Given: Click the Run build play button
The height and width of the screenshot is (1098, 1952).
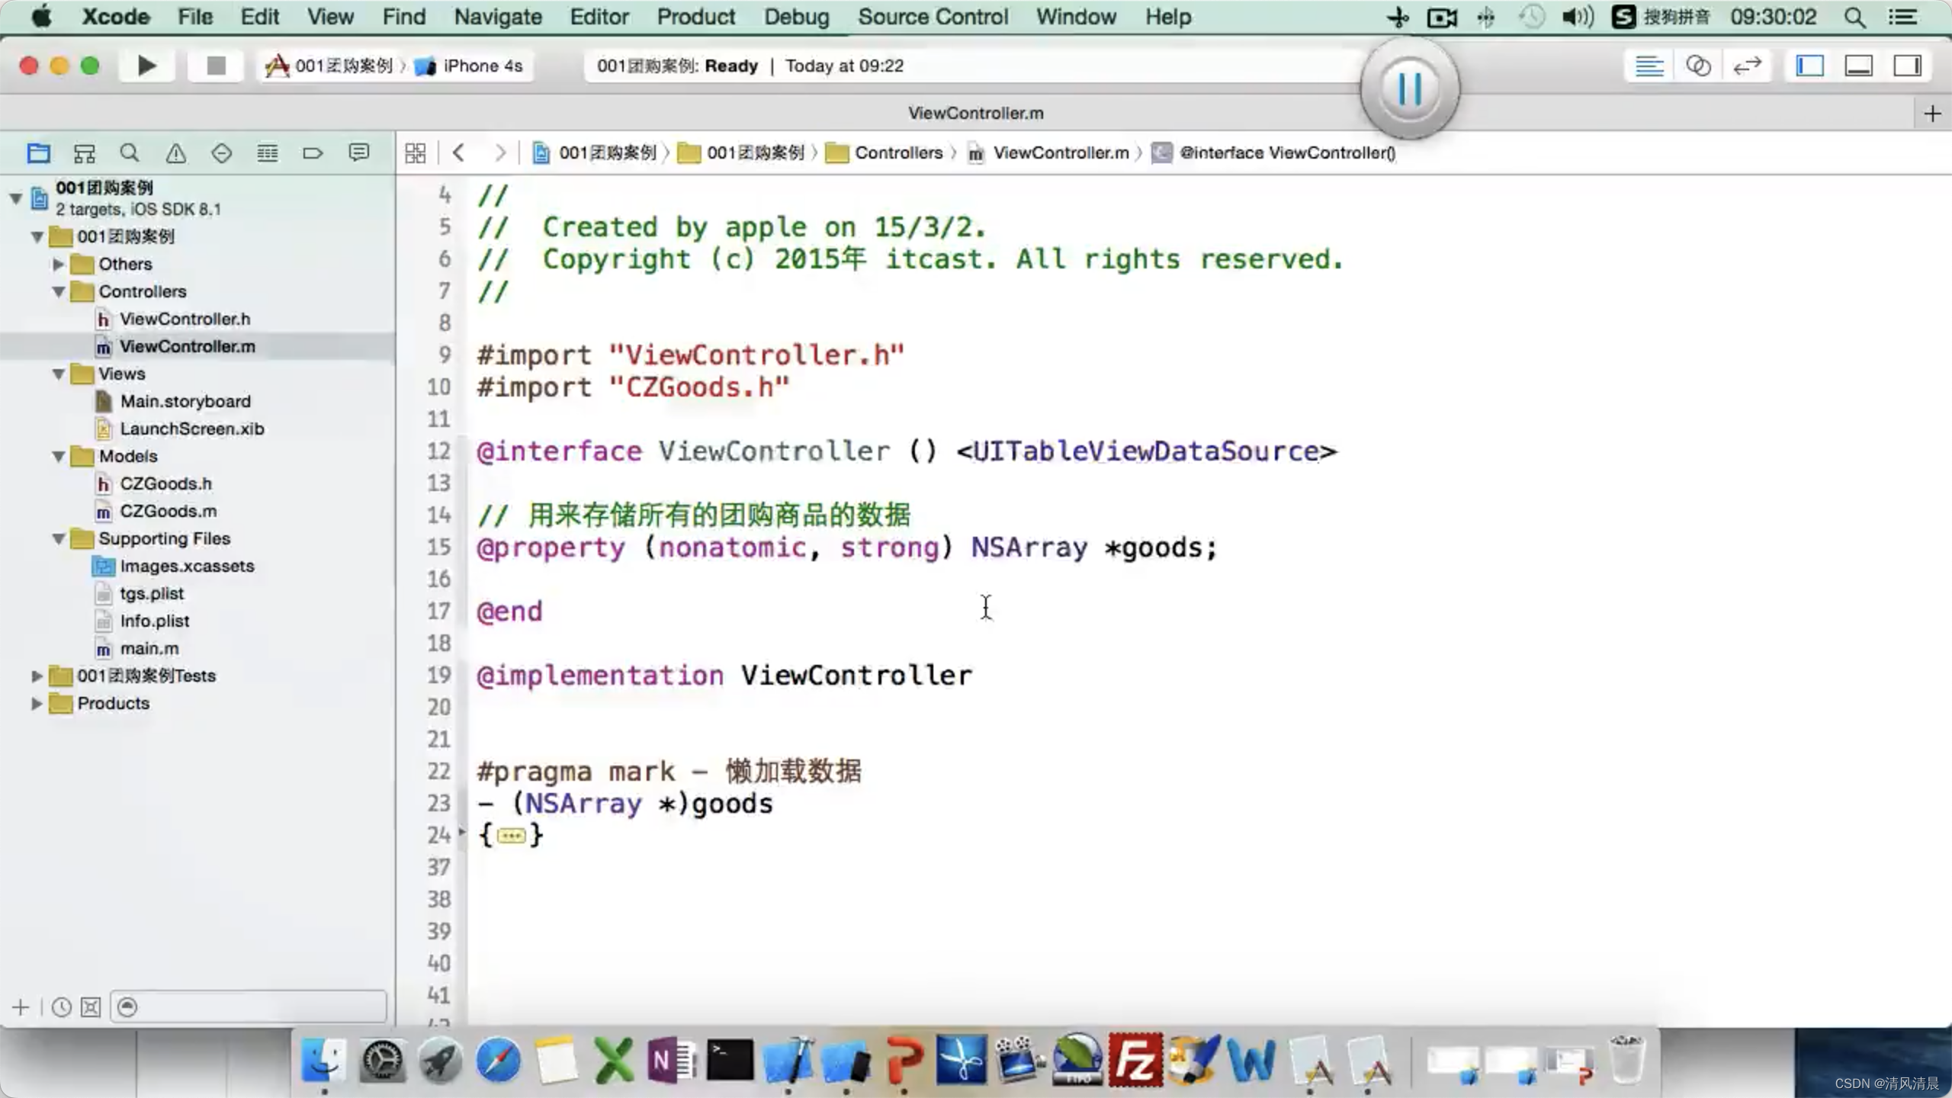Looking at the screenshot, I should (x=146, y=66).
